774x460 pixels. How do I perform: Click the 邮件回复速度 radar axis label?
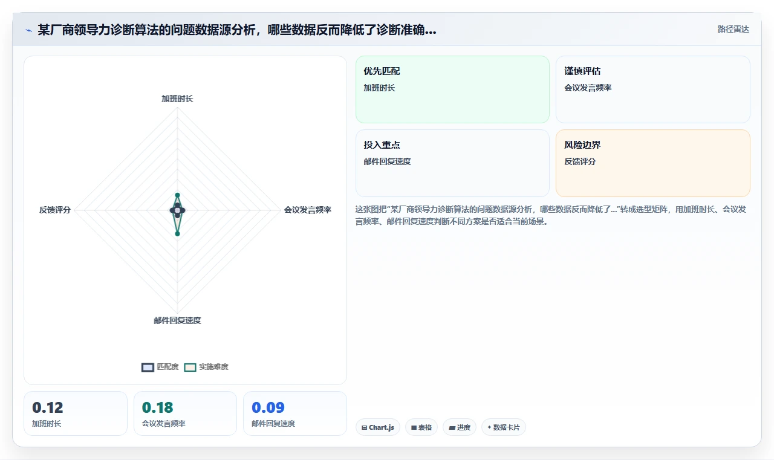coord(177,320)
